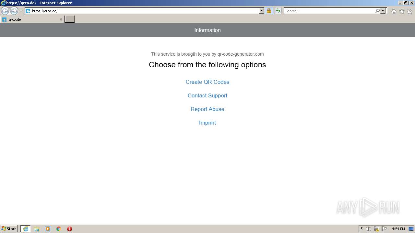Open the Tools gear icon

pyautogui.click(x=410, y=11)
